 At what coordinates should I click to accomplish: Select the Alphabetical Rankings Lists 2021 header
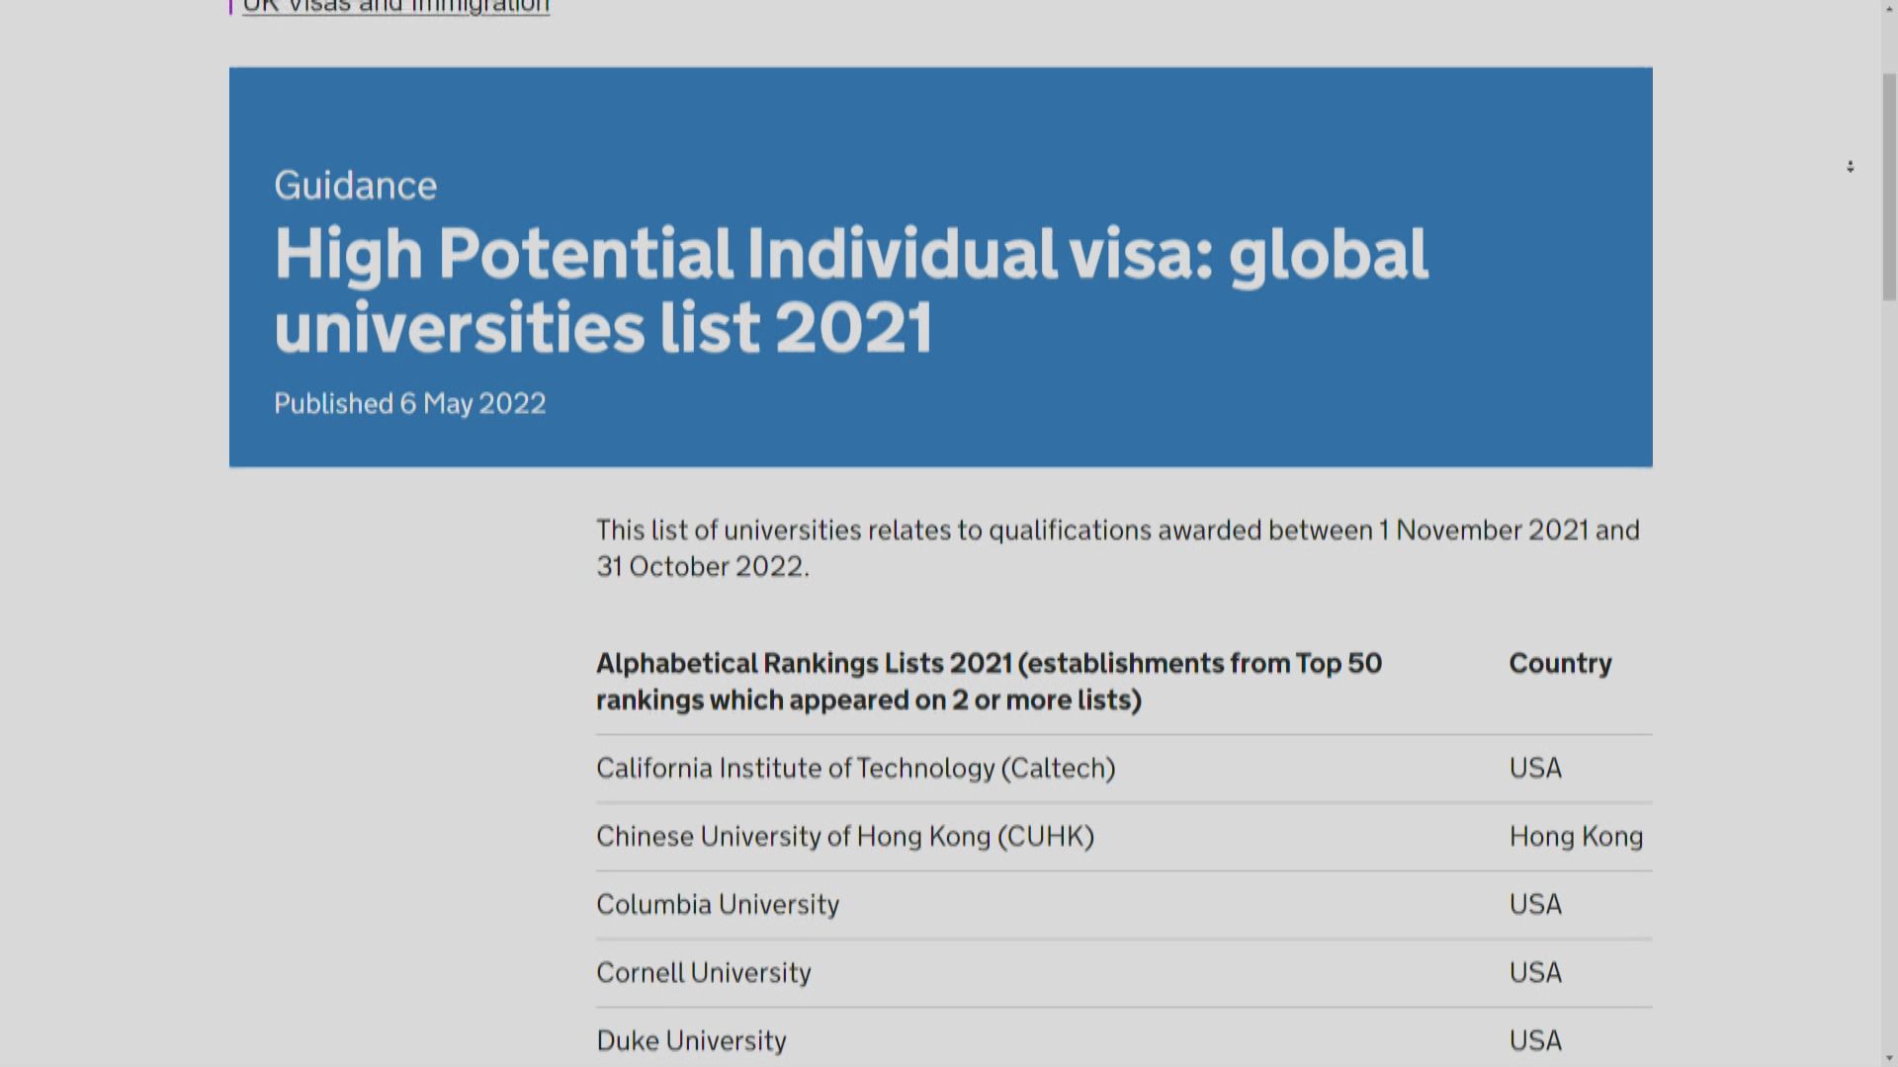989,682
